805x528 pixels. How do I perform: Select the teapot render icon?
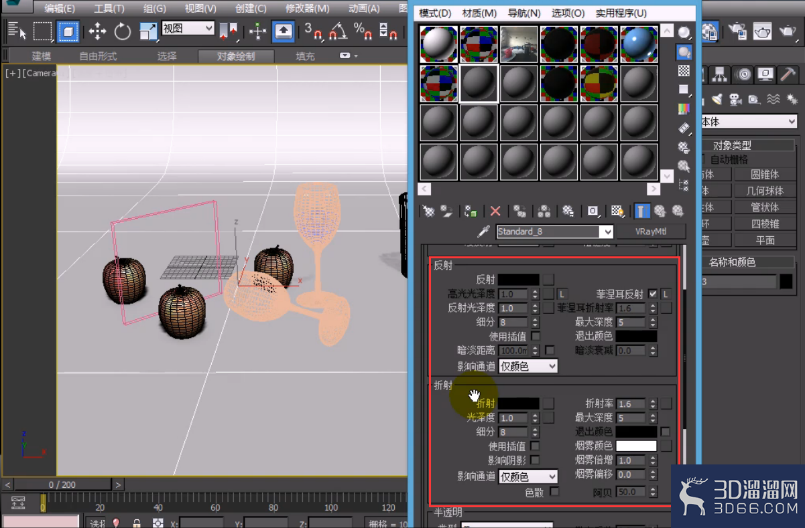coord(761,31)
